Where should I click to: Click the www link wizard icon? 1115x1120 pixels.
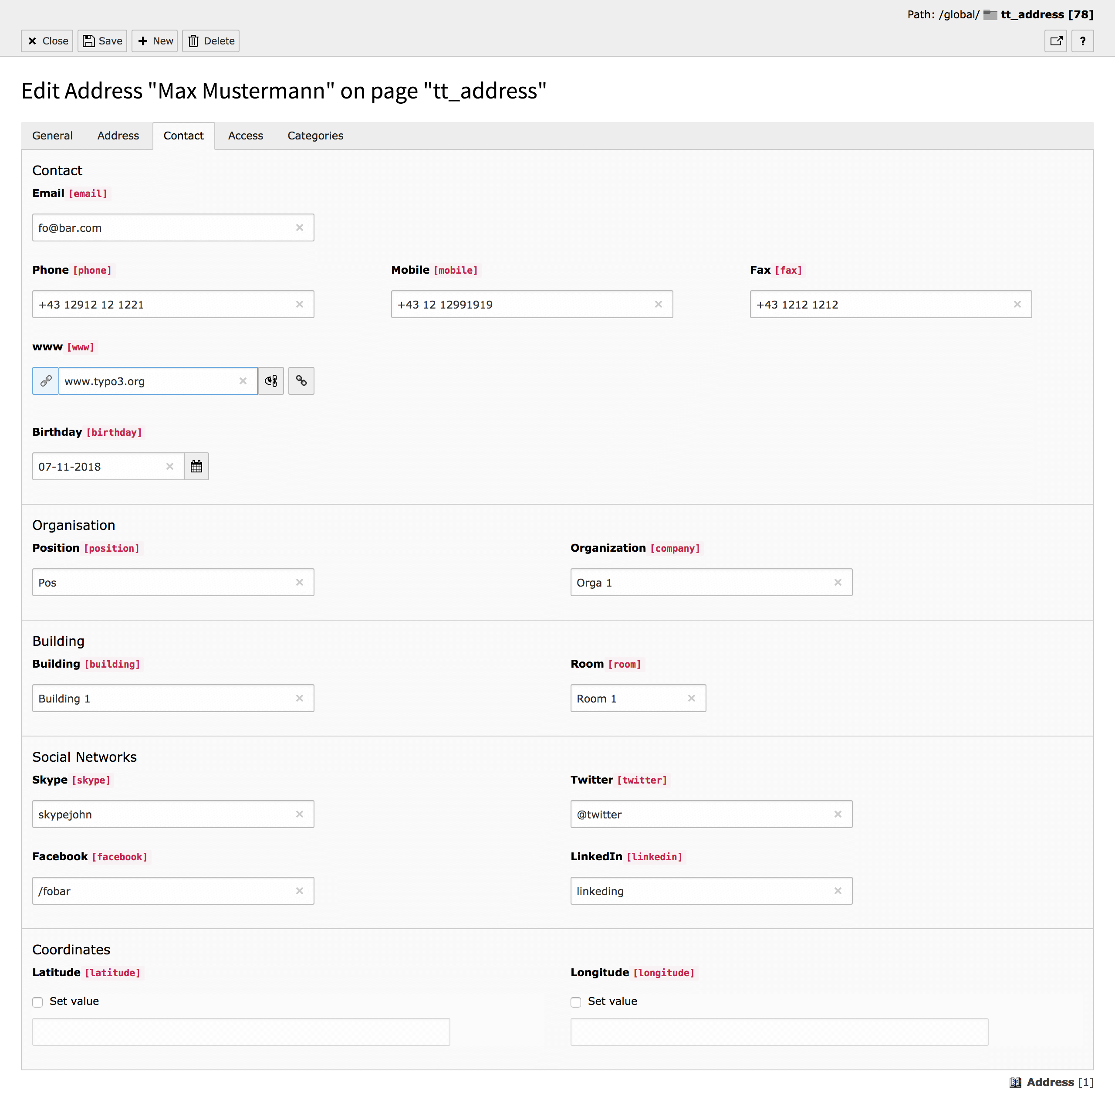301,381
